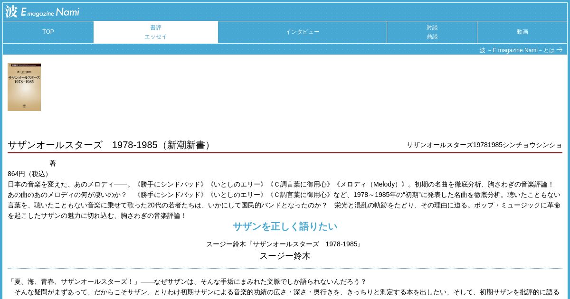Viewport: 570px width, 299px height.
Task: Click the 波 E magazine Nami logo
Action: pyautogui.click(x=42, y=12)
